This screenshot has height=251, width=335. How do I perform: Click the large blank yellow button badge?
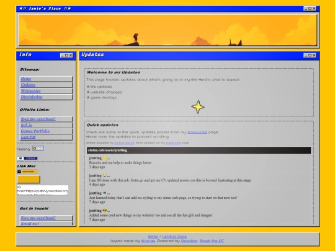[29, 179]
